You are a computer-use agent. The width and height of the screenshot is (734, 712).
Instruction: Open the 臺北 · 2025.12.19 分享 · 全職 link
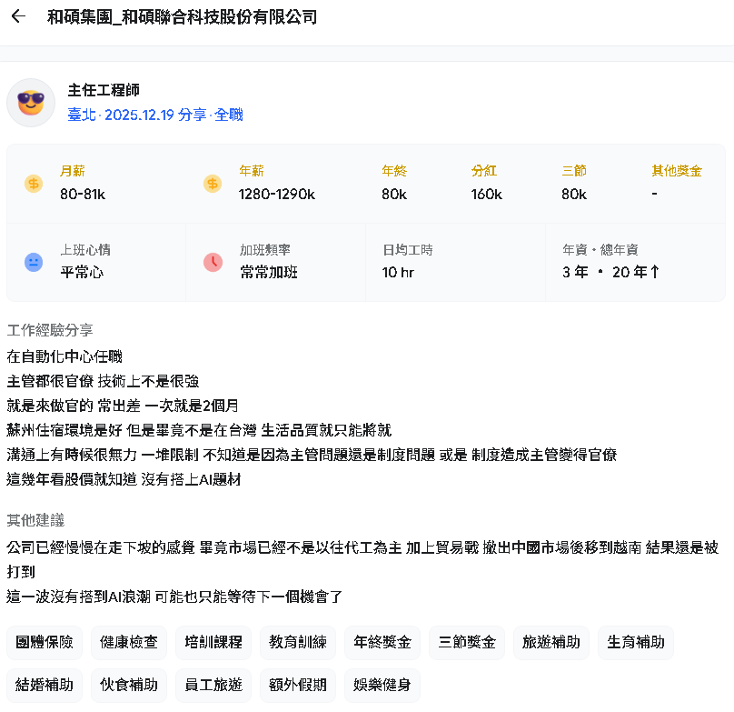pos(155,115)
